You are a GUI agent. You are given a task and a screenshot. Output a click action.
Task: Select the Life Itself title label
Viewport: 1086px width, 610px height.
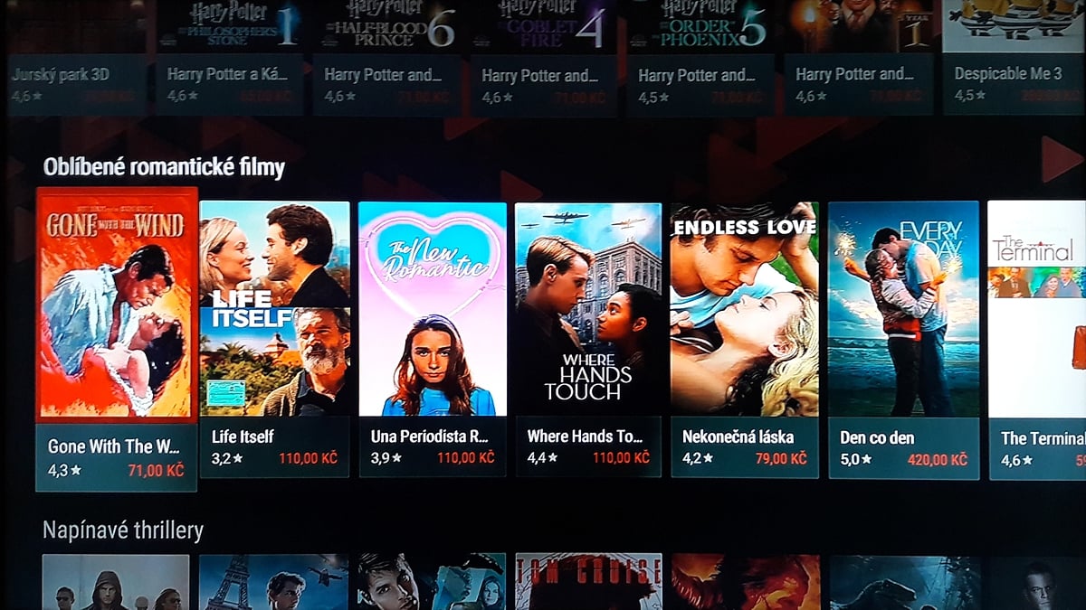[x=243, y=436]
